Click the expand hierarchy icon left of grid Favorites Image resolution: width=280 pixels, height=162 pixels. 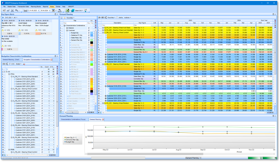[106, 18]
